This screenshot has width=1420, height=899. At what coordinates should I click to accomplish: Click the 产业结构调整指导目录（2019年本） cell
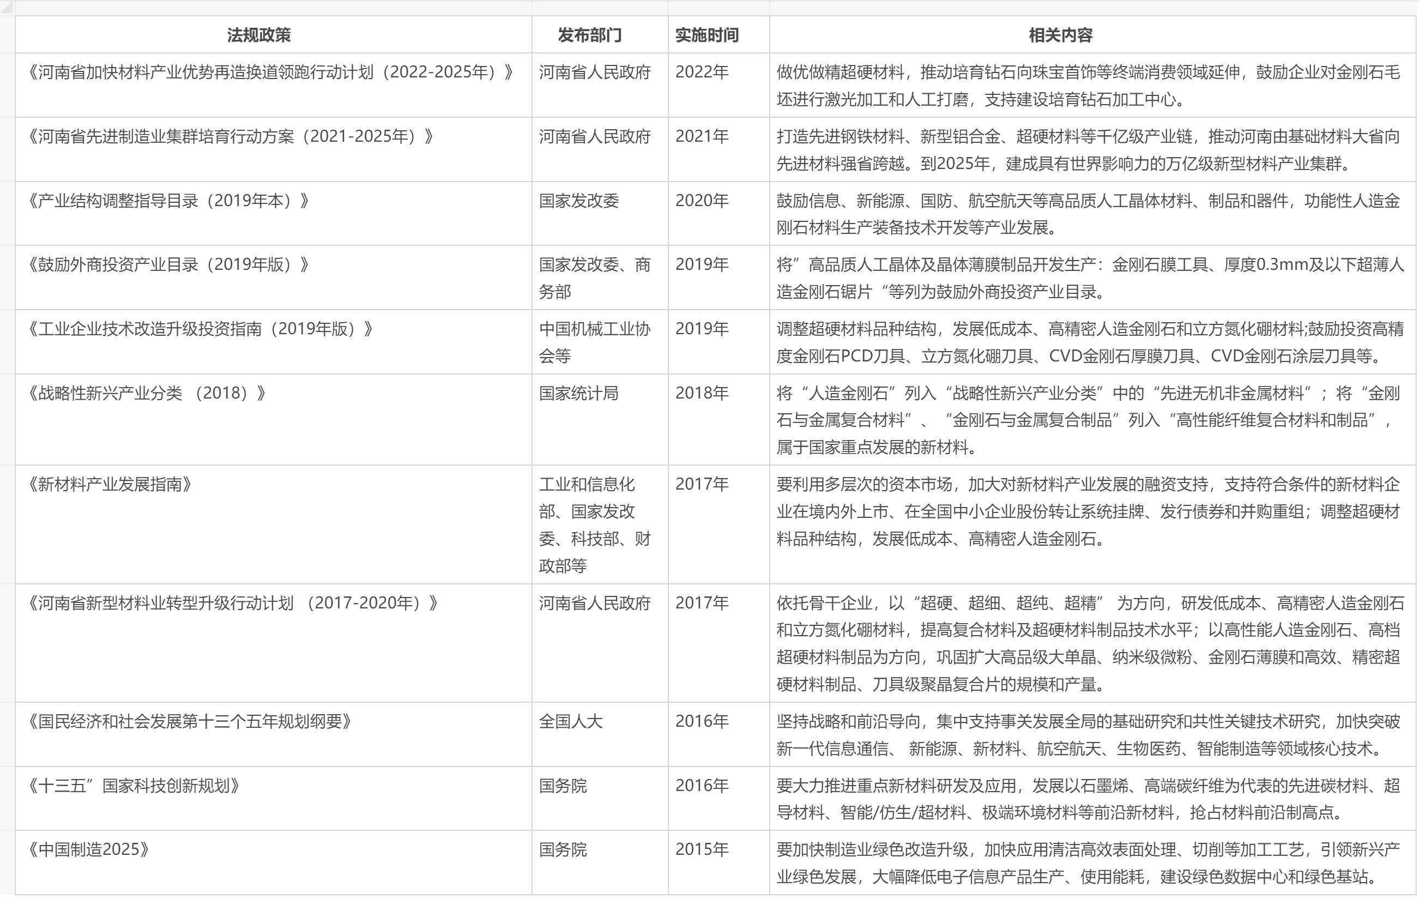tap(274, 214)
